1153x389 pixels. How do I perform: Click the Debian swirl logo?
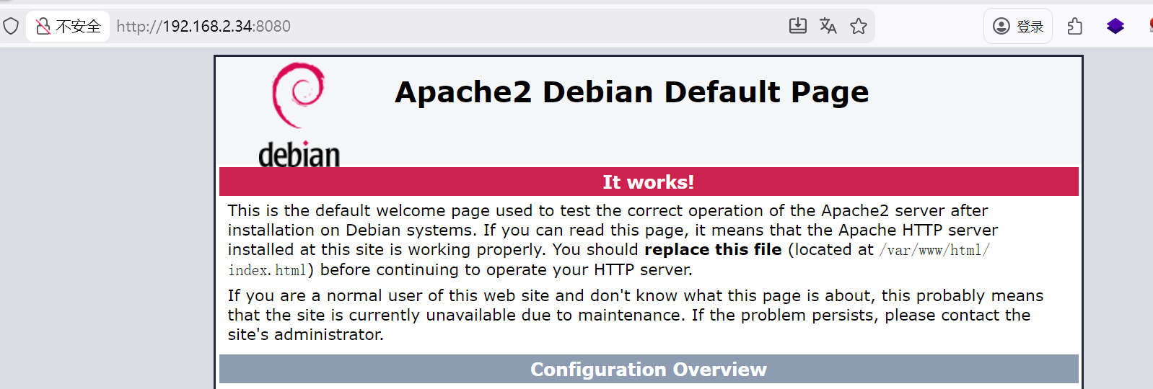coord(298,95)
